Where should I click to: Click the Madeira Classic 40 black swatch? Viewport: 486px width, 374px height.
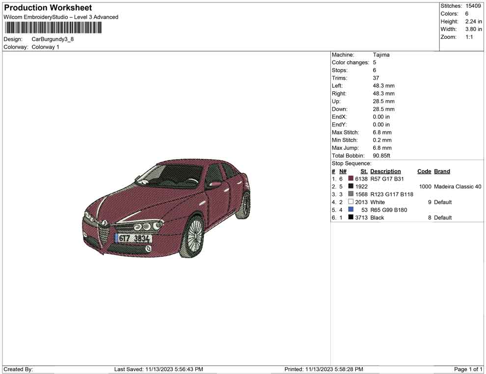(x=351, y=187)
